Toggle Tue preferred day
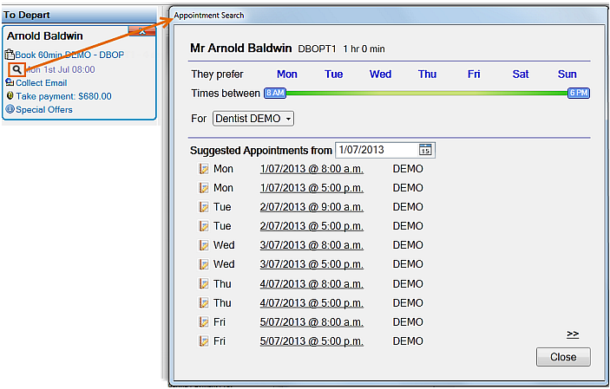 pos(334,75)
